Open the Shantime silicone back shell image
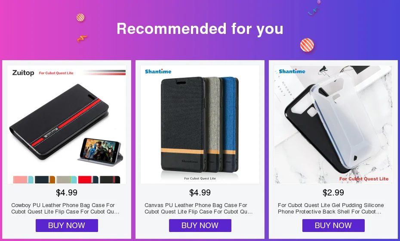This screenshot has height=241, width=400. 333,125
